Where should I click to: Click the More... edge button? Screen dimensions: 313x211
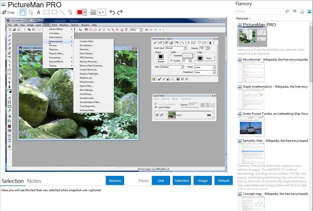tap(209, 58)
